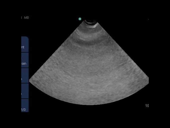170x128 pixels.
Task: Tap the fourth side panel button above 1/3
Action: [x=25, y=91]
